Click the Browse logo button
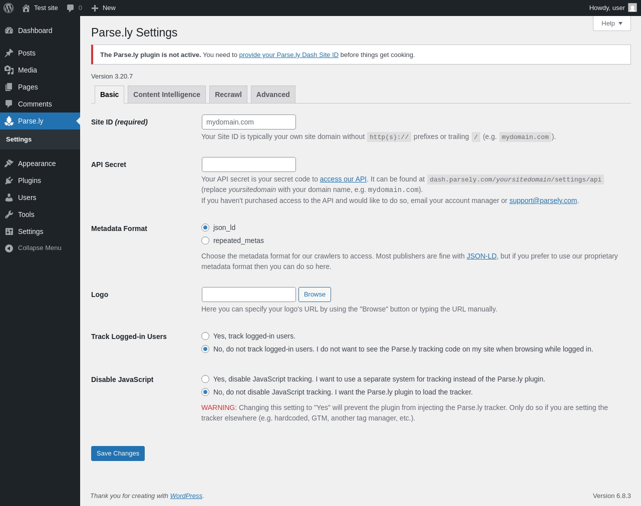641x506 pixels. 314,294
